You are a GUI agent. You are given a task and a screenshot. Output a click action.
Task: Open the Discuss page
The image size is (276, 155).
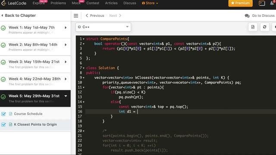tap(130, 3)
